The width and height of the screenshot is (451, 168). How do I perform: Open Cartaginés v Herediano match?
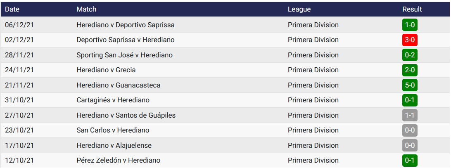coord(113,100)
